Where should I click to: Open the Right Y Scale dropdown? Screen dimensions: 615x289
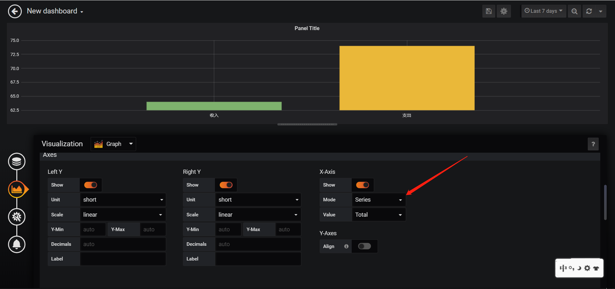coord(258,215)
